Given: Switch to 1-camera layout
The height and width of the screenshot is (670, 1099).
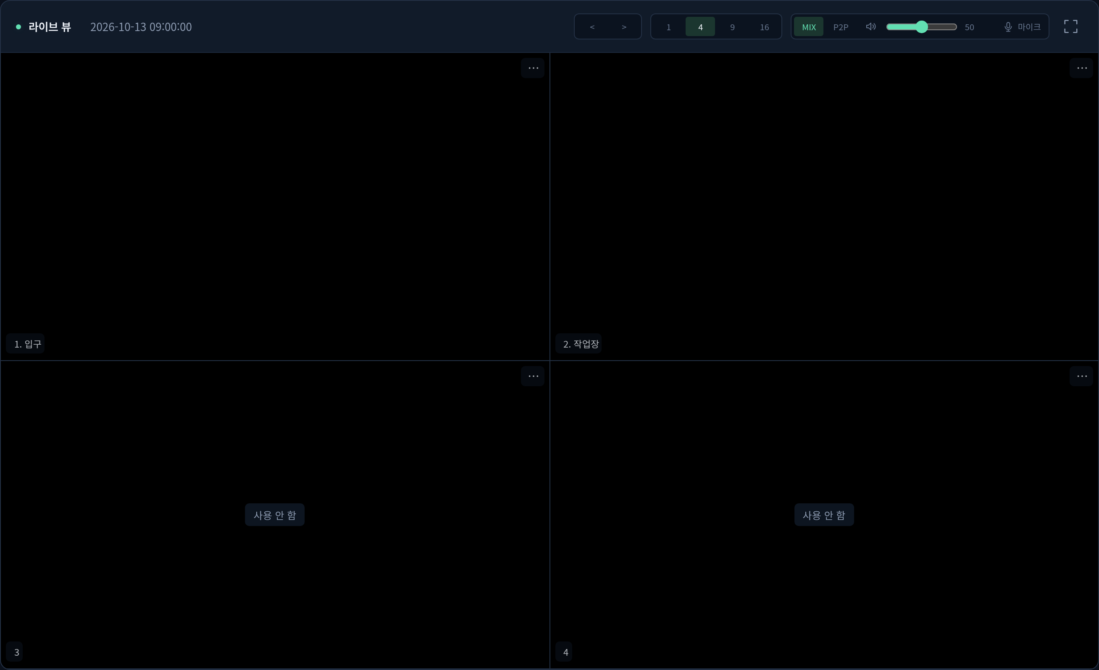Looking at the screenshot, I should [x=668, y=27].
